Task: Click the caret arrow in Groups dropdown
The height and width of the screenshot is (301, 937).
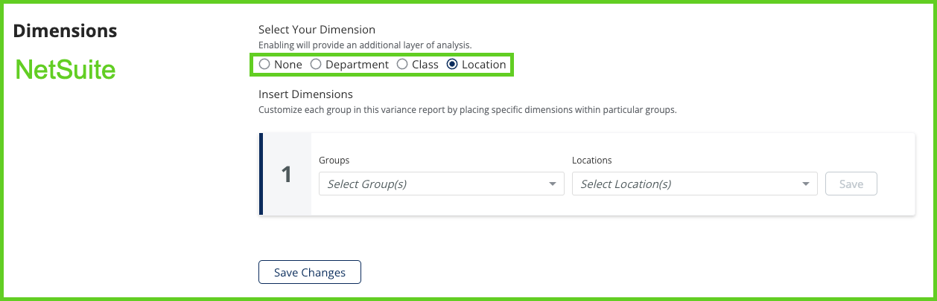Action: [552, 184]
